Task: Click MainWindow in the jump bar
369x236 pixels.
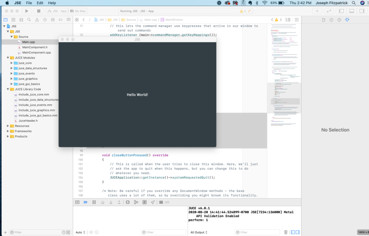Action: [x=174, y=19]
